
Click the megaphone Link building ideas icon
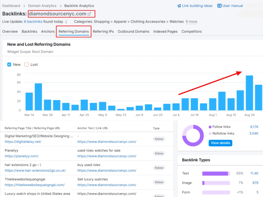(179, 6)
